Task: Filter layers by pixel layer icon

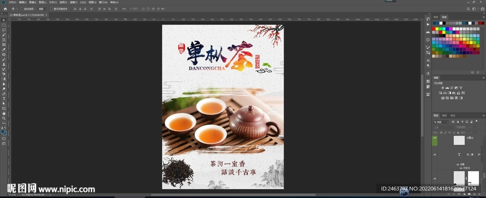Action: [453, 122]
